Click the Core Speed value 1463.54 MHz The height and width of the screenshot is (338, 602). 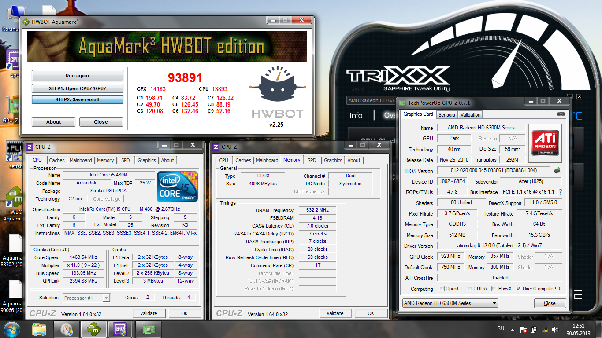(x=84, y=257)
